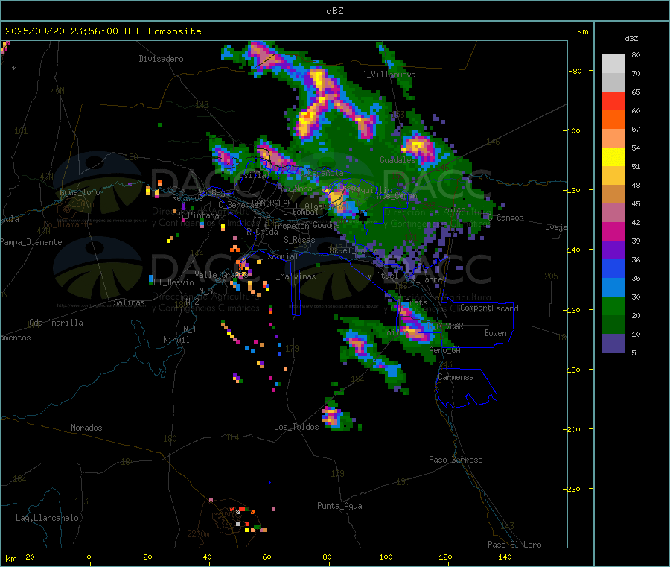Select the magenta 39 dBZ legend color
670x567 pixels.
[x=613, y=231]
